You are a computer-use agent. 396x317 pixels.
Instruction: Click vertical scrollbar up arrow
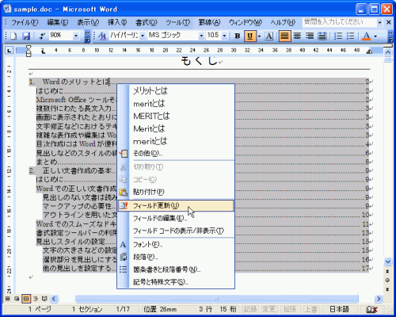tap(387, 52)
